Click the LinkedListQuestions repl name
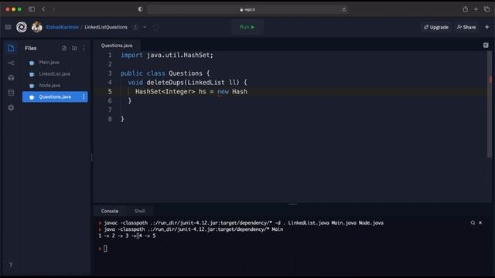The height and width of the screenshot is (278, 495). [x=106, y=27]
